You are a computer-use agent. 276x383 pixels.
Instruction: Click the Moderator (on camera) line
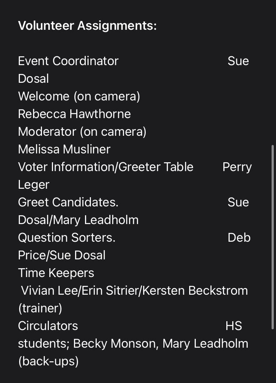[x=82, y=131]
